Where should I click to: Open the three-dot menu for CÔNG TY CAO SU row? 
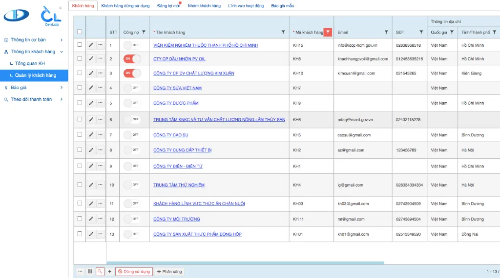pos(100,134)
